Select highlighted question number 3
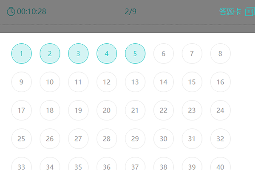 tap(78, 54)
